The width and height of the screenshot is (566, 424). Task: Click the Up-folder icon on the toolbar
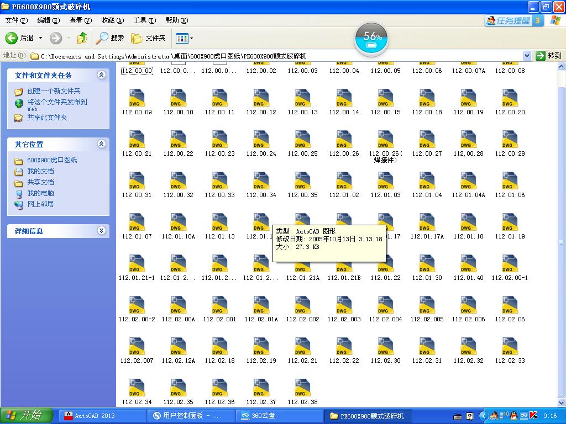pos(81,39)
